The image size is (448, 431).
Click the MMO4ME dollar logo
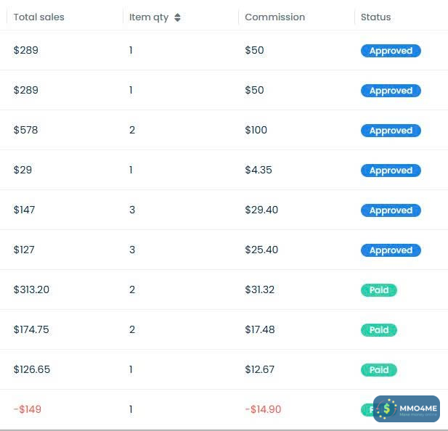pyautogui.click(x=387, y=409)
